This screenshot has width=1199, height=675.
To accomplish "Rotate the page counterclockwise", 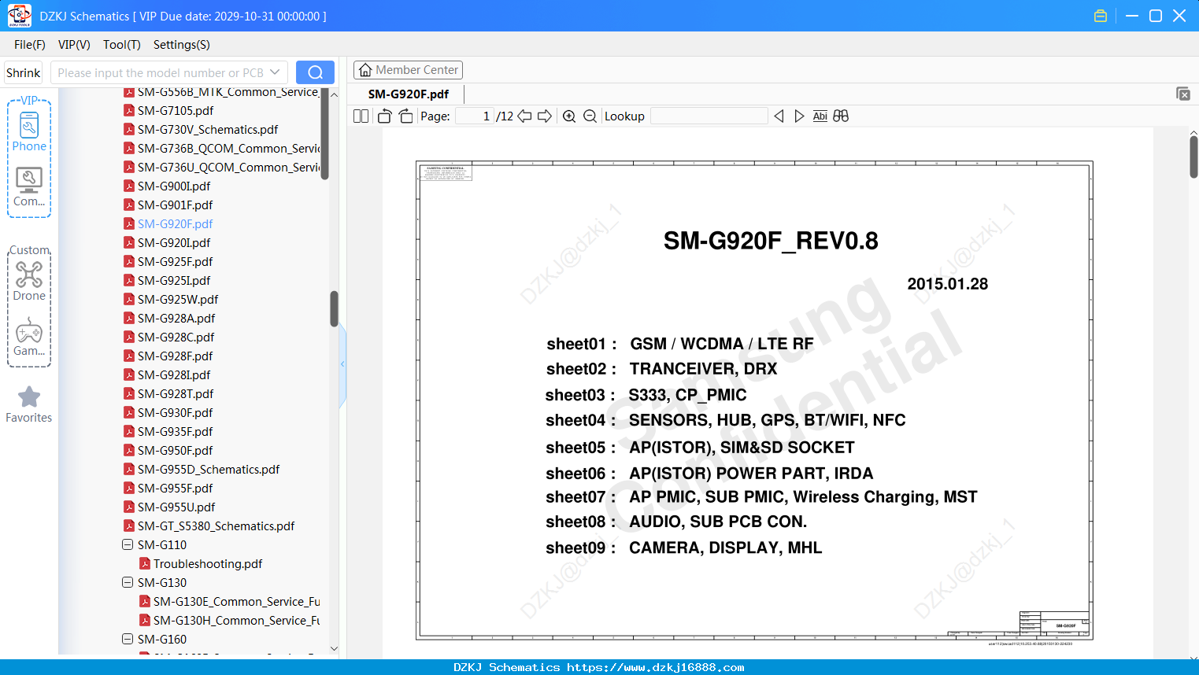I will 384,116.
